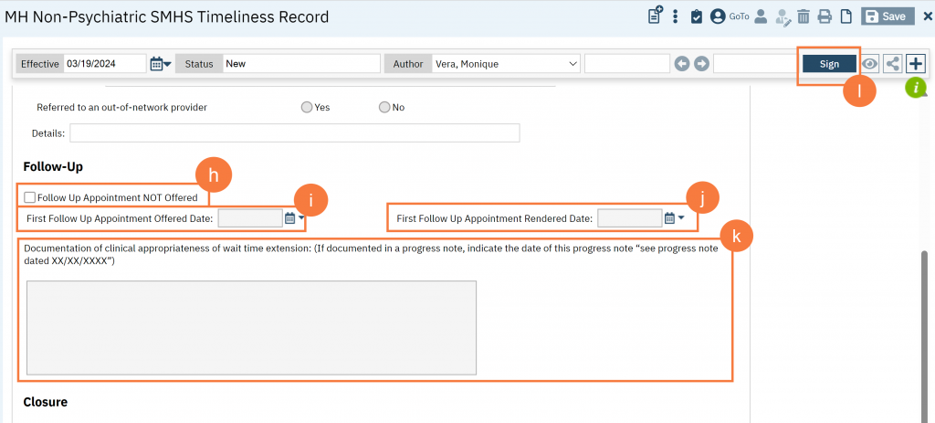Open the Effective date calendar picker
Screen dimensions: 935x423
(x=158, y=64)
